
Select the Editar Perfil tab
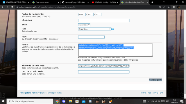tap(135, 2)
